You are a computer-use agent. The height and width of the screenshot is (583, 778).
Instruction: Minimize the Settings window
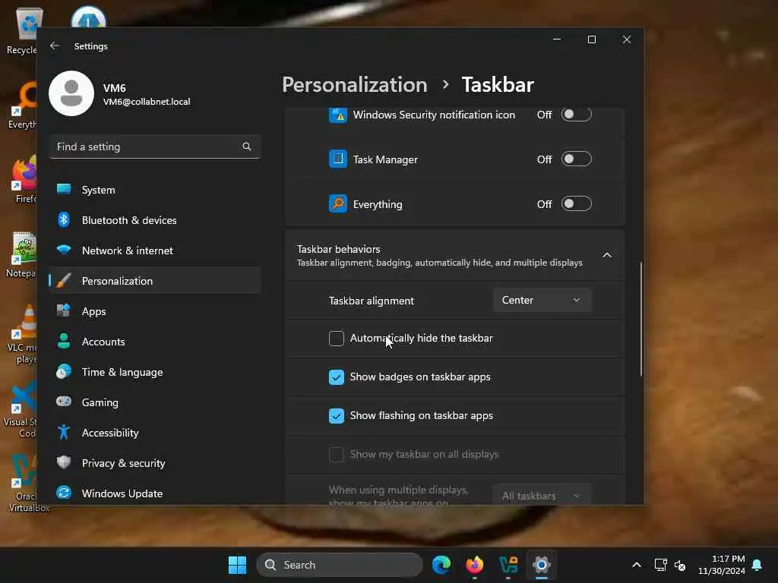[557, 39]
